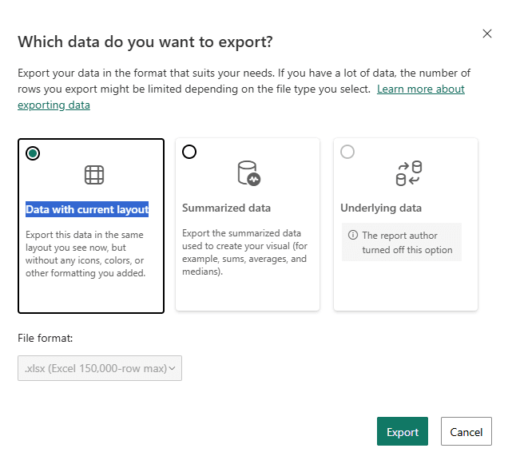Click the Export button

tap(403, 432)
